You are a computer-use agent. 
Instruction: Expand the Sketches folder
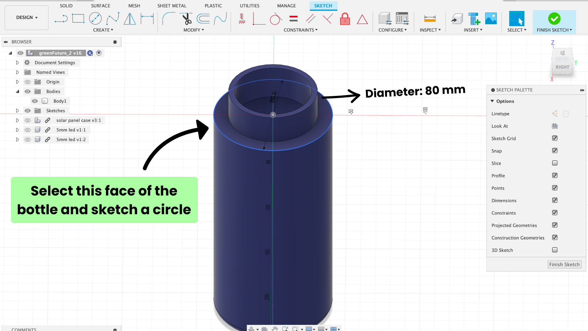[x=17, y=111]
